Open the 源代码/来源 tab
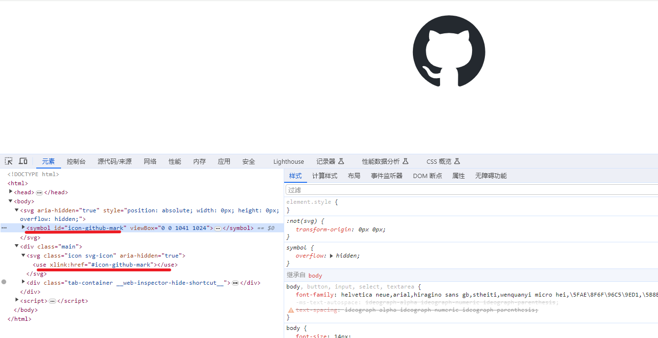This screenshot has width=658, height=338. click(x=114, y=161)
